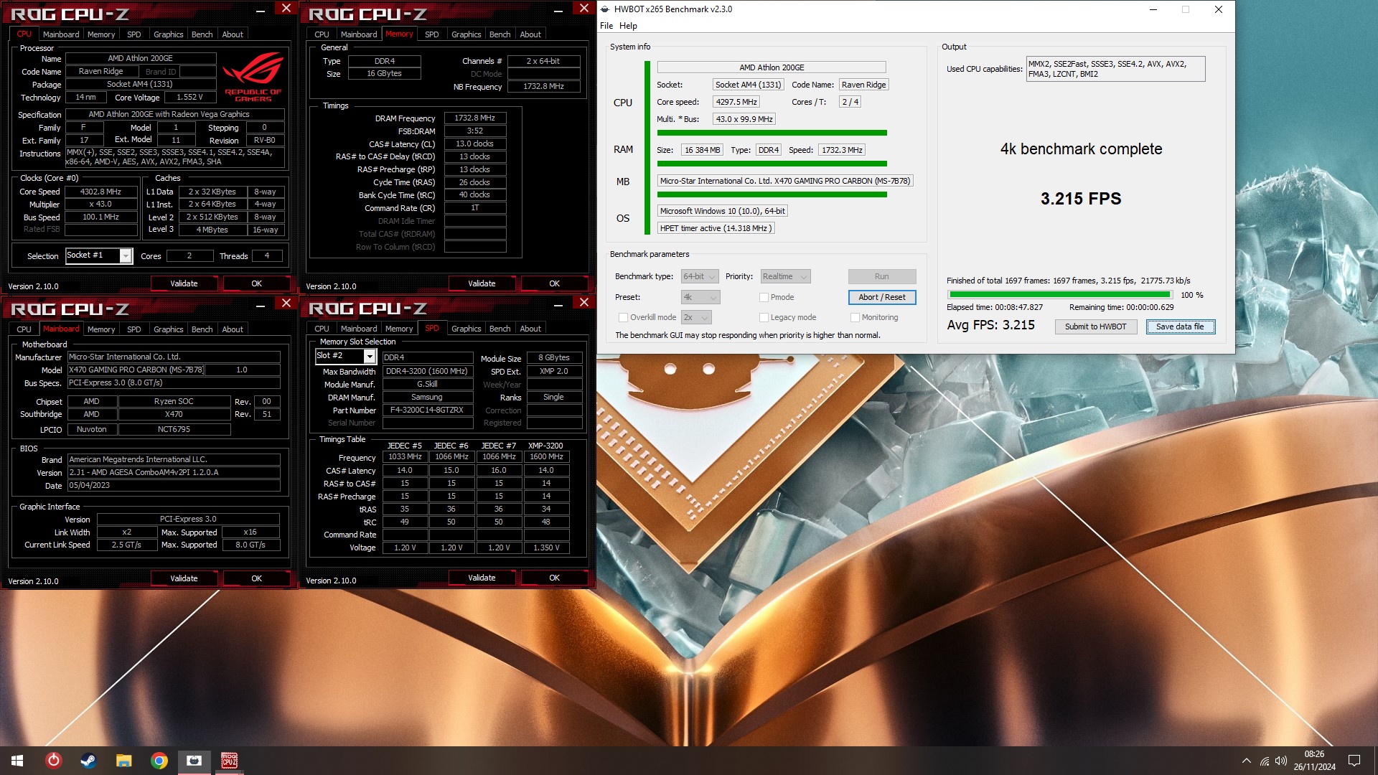Click OK in the Memory window

point(554,283)
